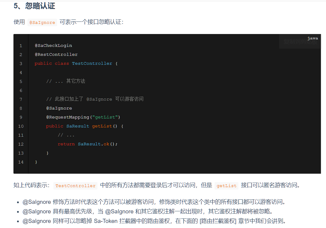Click the first bullet about 修饰方法时
326x228 pixels.
[x=154, y=202]
